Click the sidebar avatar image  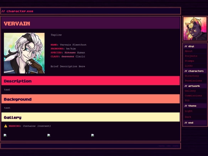(x=195, y=29)
